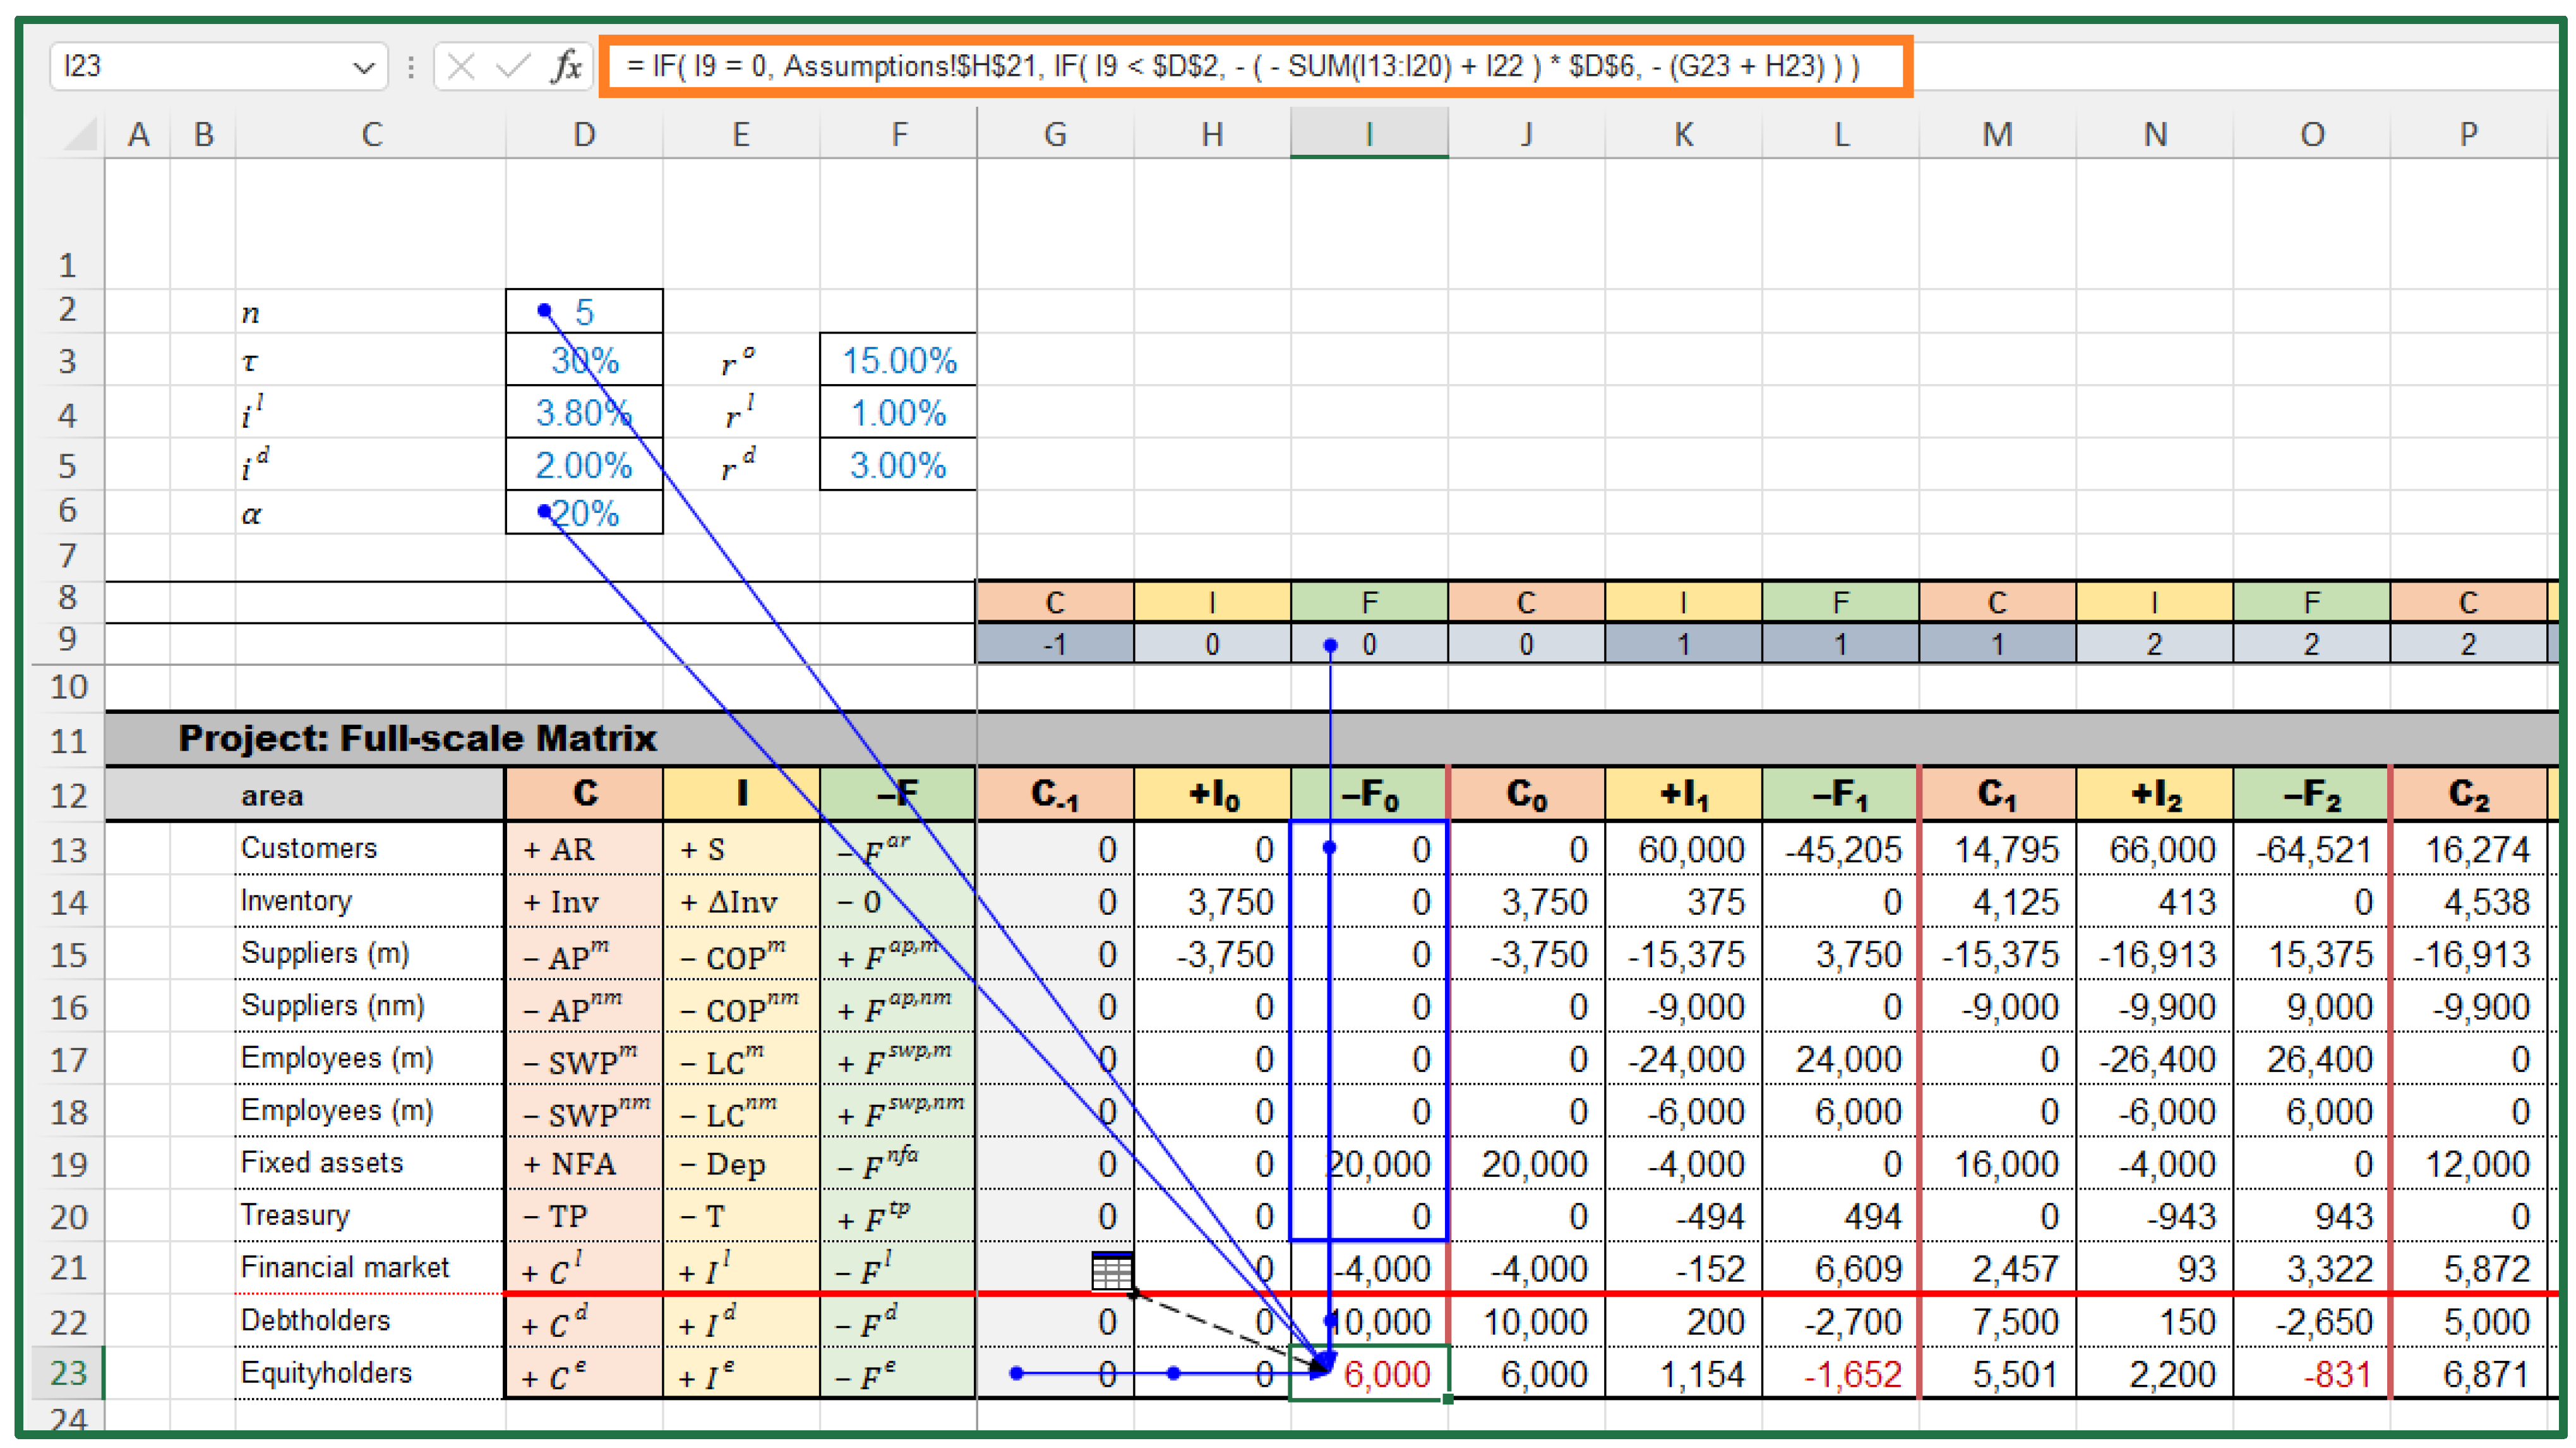Click the cell showing 16,274
The image size is (2576, 1448).
pos(2468,848)
